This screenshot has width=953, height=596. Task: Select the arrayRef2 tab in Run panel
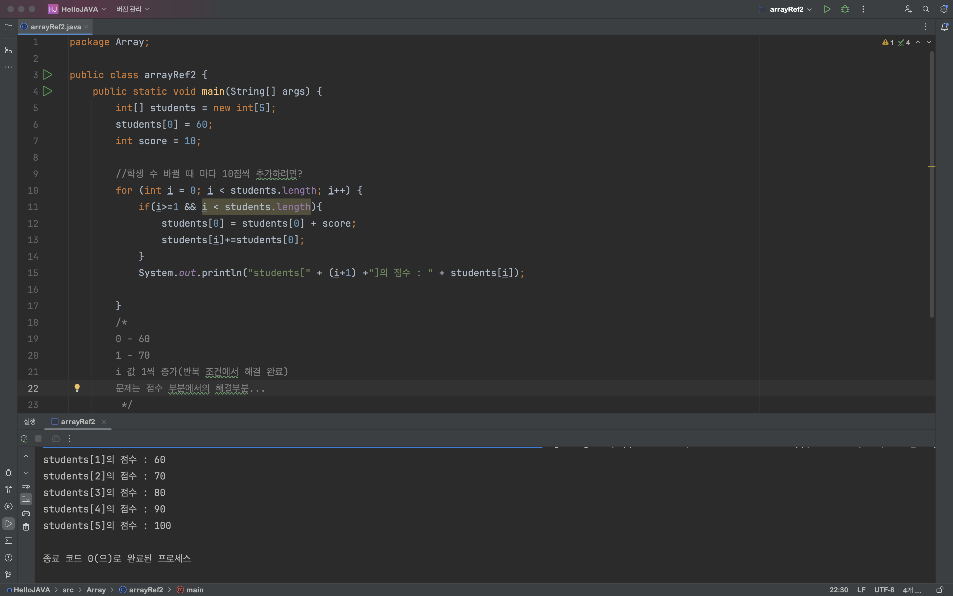click(x=78, y=421)
